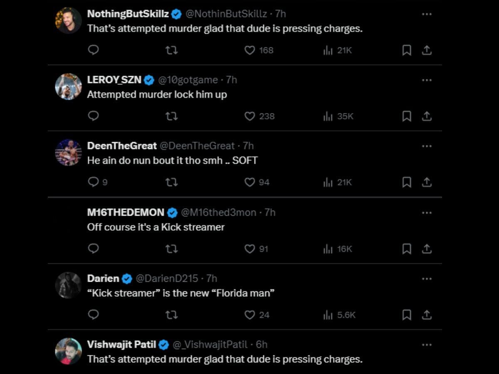Retweet NothingButSkillz's attempted murder tweet
Image resolution: width=499 pixels, height=374 pixels.
(171, 50)
